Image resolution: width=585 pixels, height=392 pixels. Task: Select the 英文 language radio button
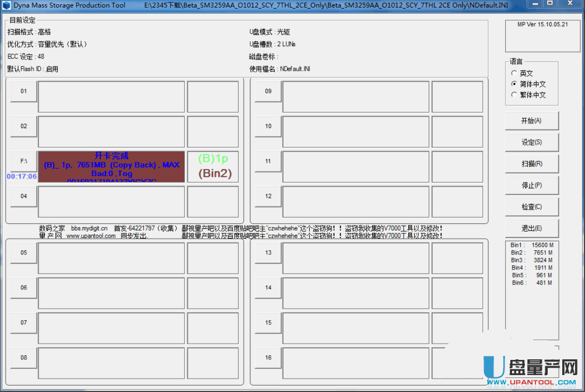[514, 73]
